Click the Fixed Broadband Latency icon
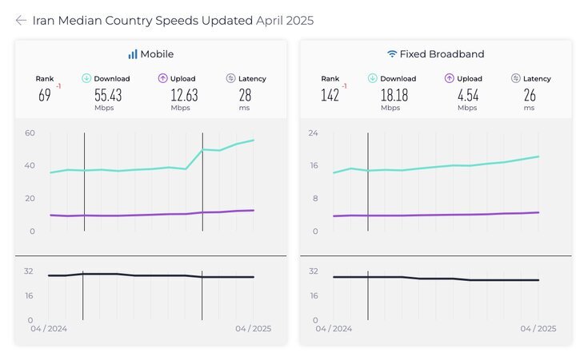This screenshot has width=576, height=356. (516, 78)
